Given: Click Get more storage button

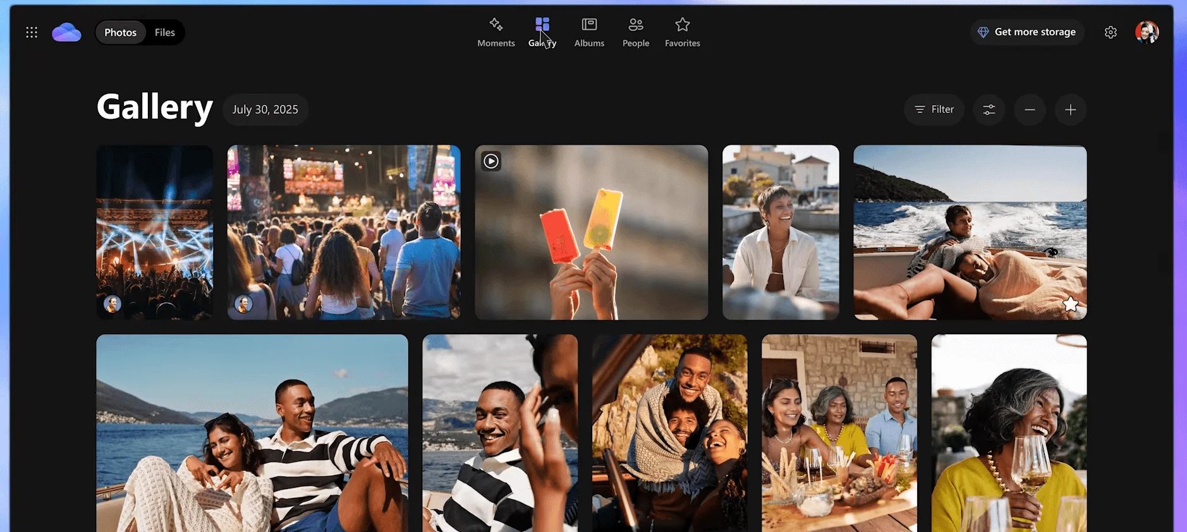Looking at the screenshot, I should point(1027,32).
